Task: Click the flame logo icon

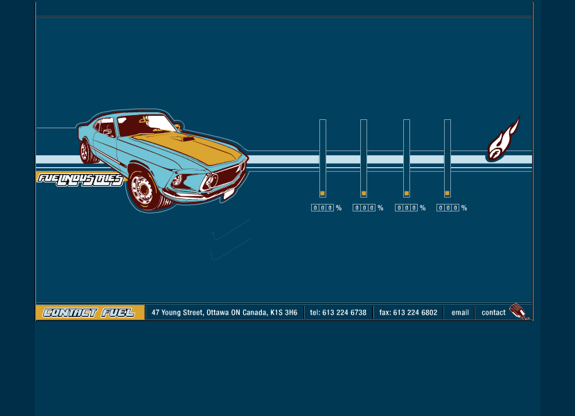Action: tap(503, 139)
